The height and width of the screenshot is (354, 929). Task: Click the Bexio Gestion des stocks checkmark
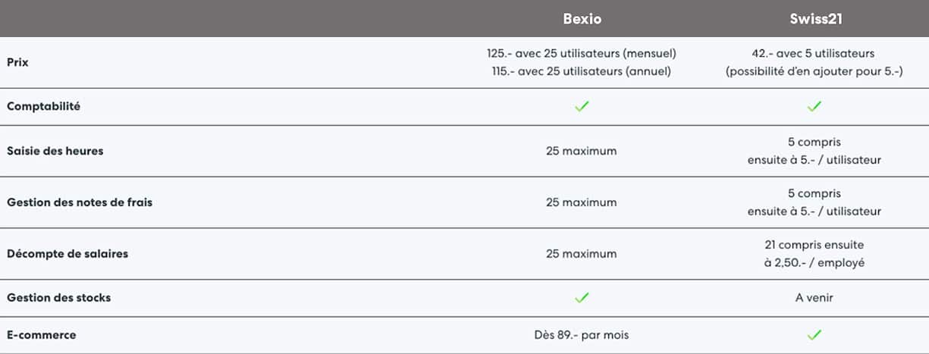pos(582,298)
